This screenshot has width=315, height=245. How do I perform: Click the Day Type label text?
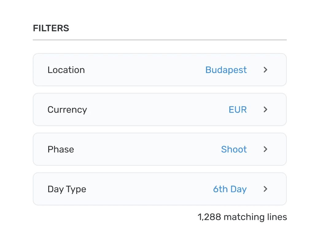(67, 189)
